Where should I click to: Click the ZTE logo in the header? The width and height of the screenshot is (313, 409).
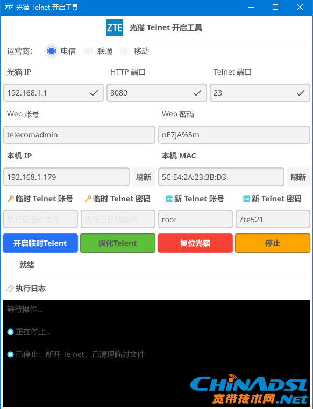click(x=115, y=27)
